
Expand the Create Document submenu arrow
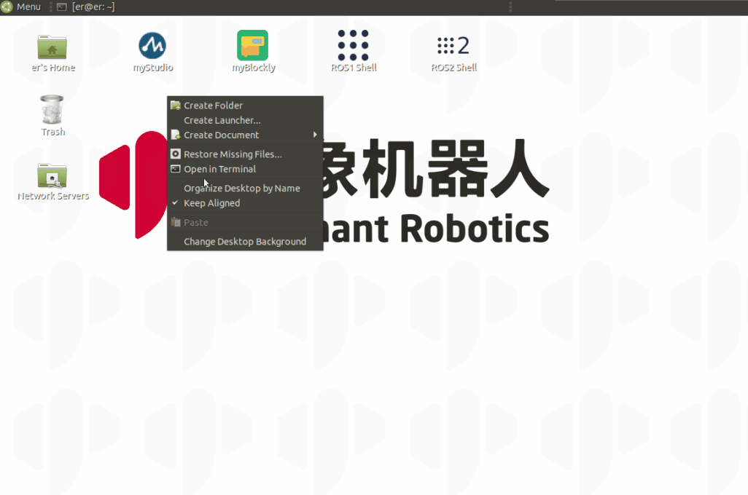click(x=315, y=135)
